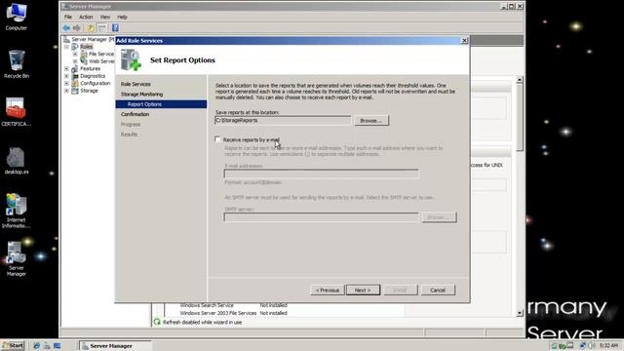This screenshot has width=624, height=351.
Task: Select the Web Server role icon in tree
Action: click(x=84, y=61)
